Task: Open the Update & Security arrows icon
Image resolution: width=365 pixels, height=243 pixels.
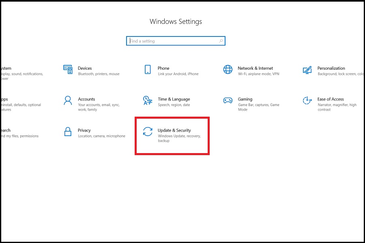Action: click(x=148, y=132)
